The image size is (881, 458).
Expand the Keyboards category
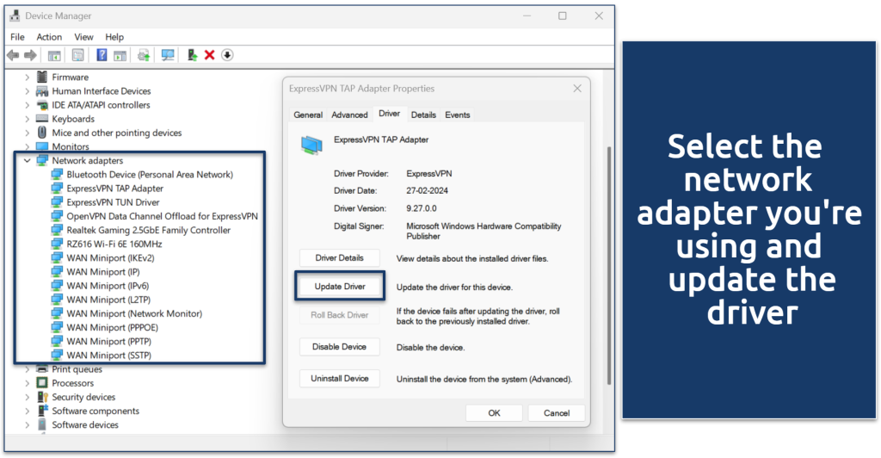[27, 119]
